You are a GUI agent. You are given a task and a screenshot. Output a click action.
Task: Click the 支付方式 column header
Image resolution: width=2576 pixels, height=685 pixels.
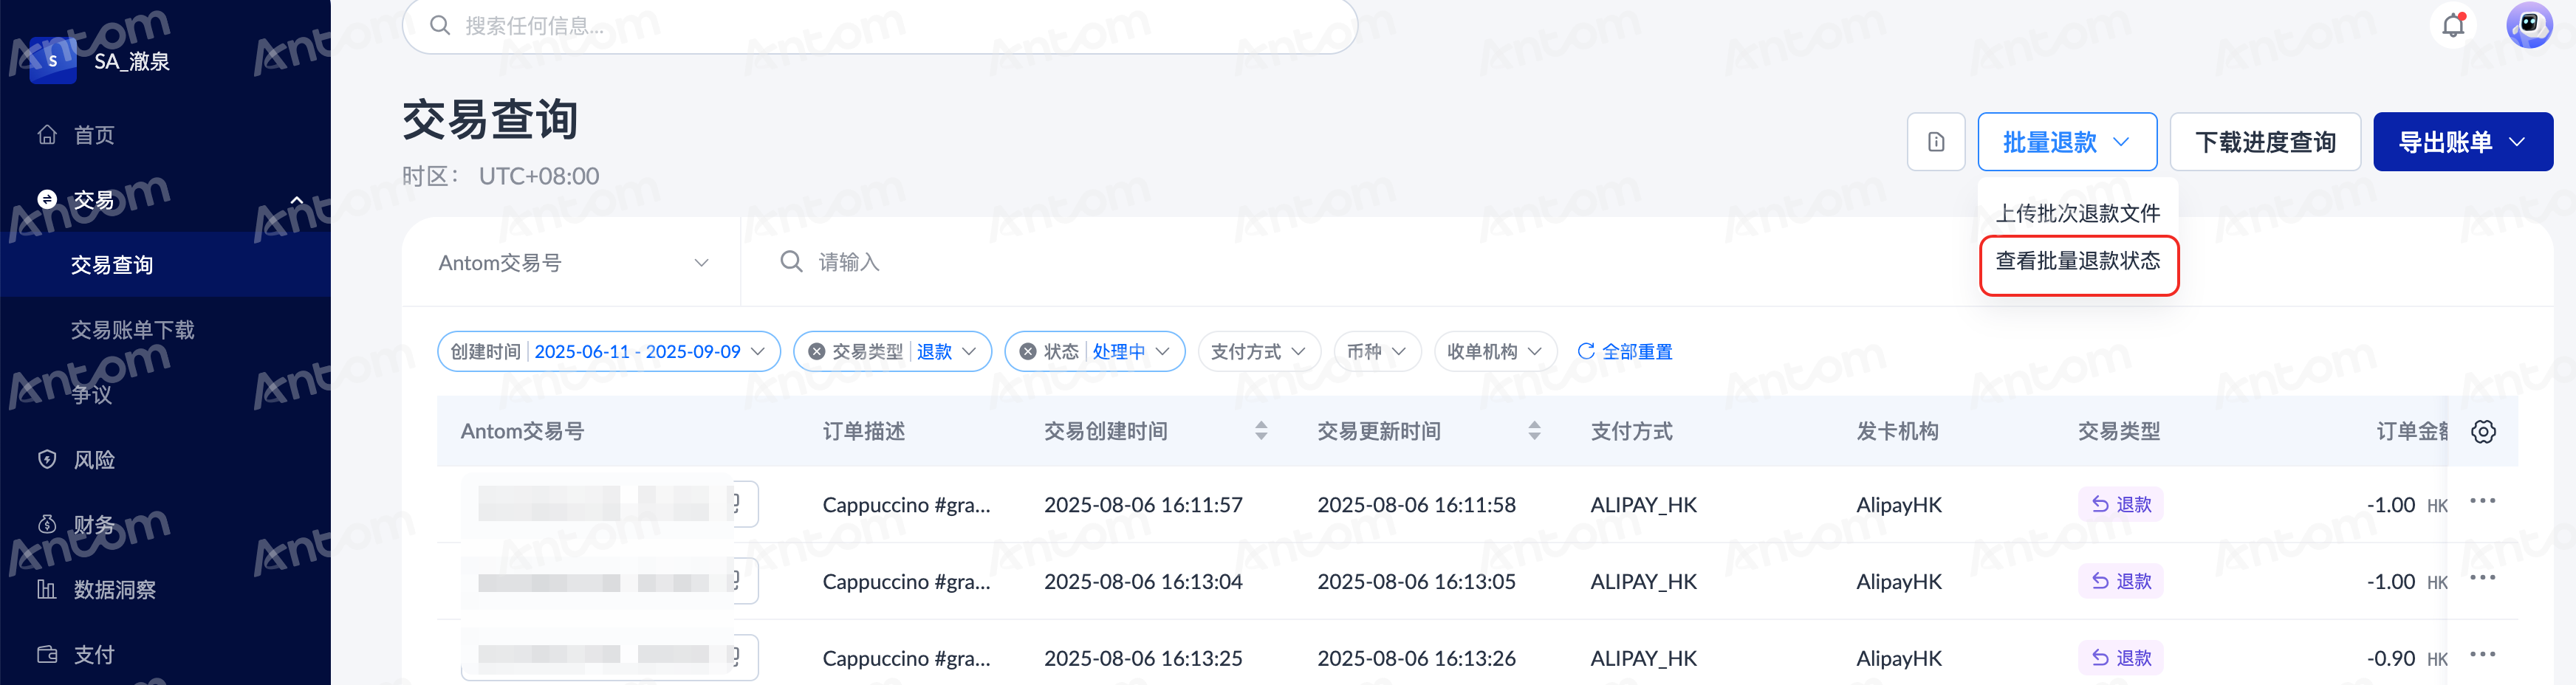(x=1631, y=431)
